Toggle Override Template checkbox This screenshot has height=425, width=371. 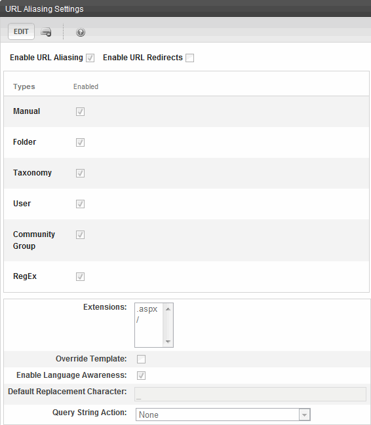(x=141, y=359)
